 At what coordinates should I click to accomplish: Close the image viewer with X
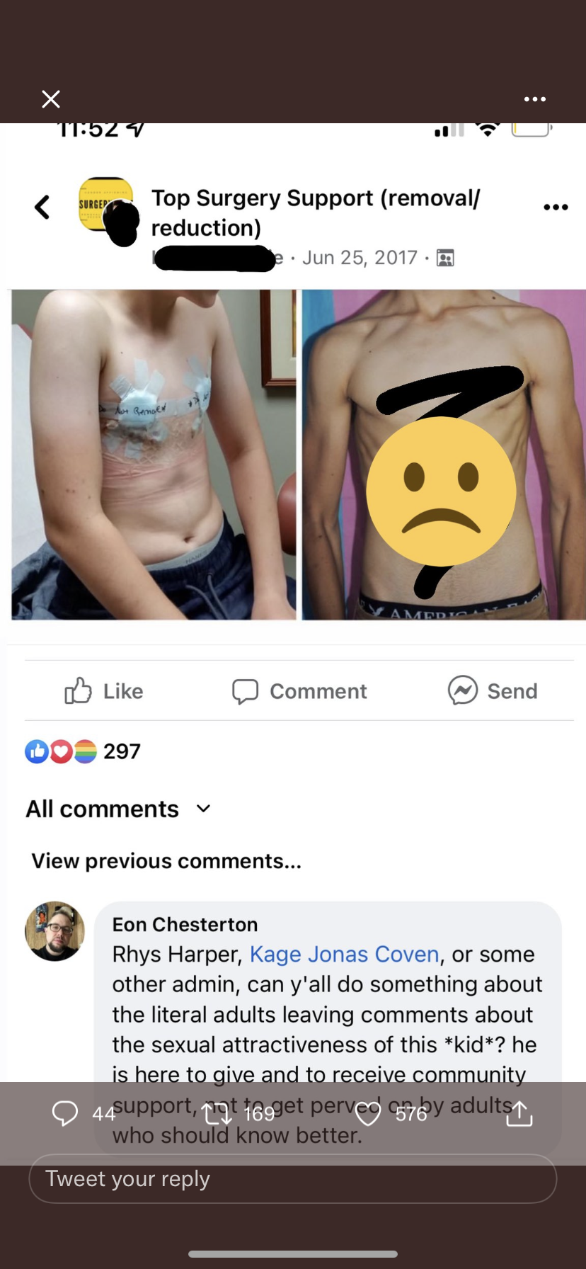click(51, 99)
